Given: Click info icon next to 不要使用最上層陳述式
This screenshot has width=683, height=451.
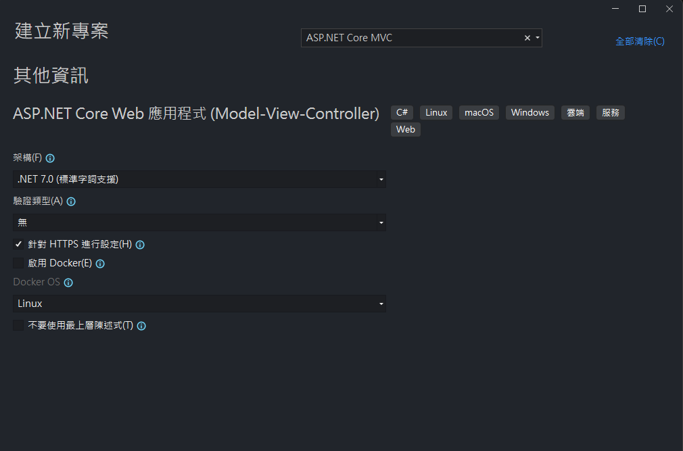Looking at the screenshot, I should [x=141, y=326].
